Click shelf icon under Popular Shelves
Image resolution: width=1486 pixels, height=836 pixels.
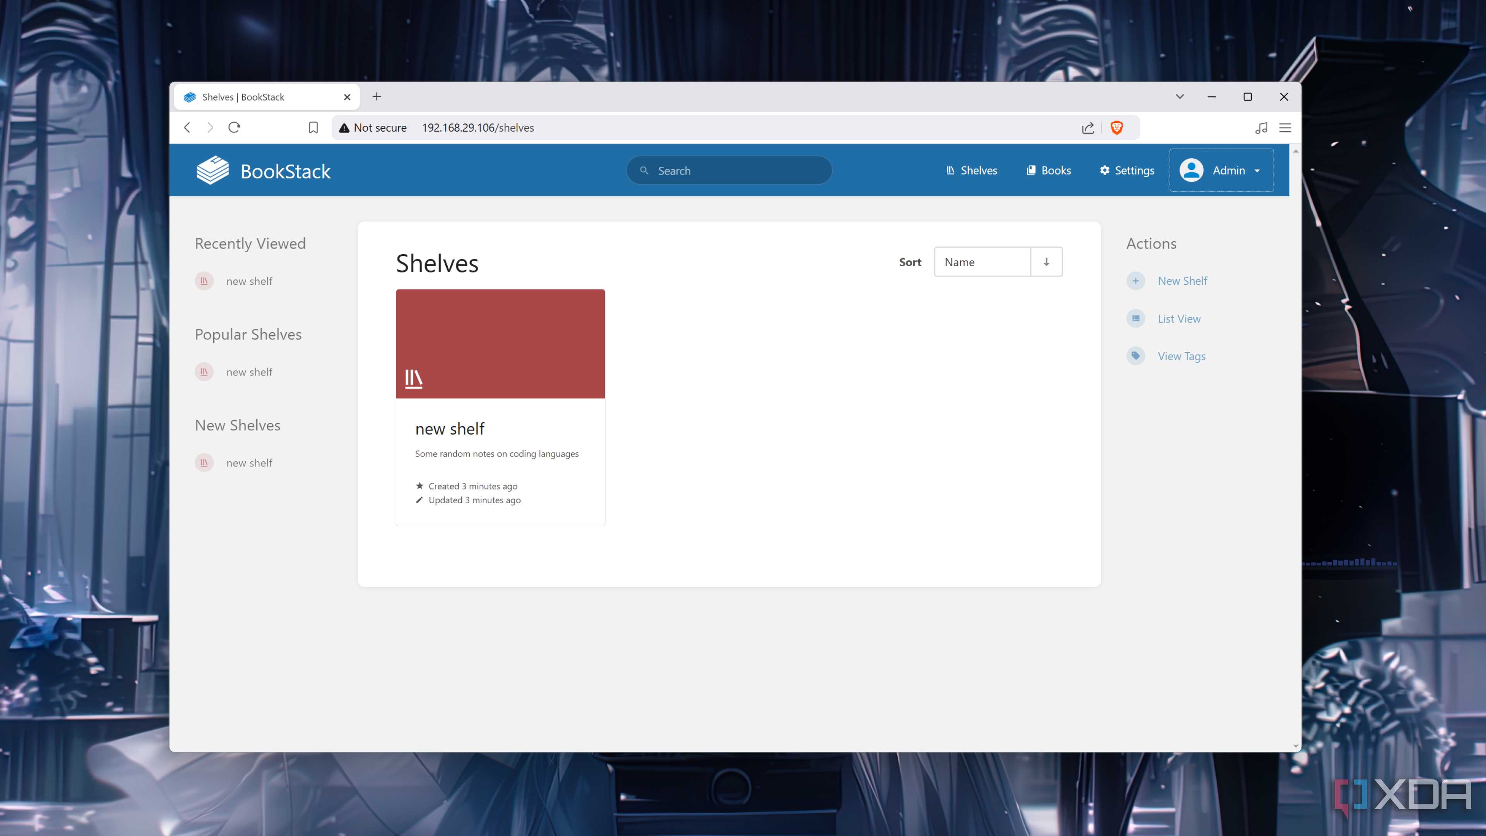click(204, 372)
